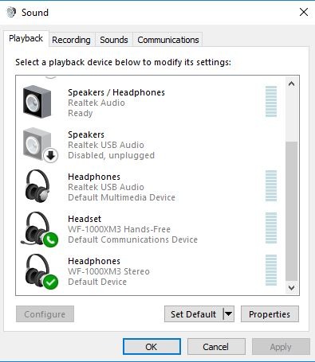The height and width of the screenshot is (362, 315).
Task: Switch to the Recording tab
Action: 71,40
